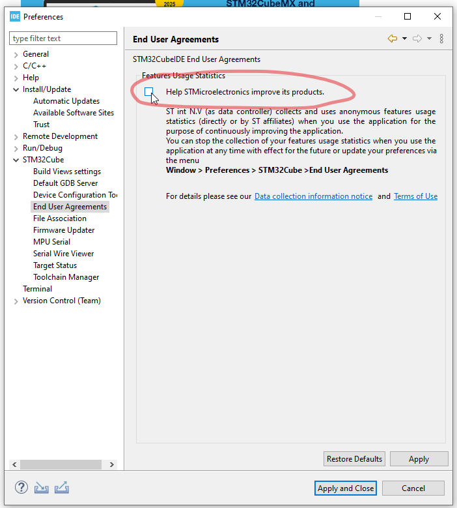Click the tree scrollbar right arrow
Screen dimensions: 457x508
pyautogui.click(x=111, y=464)
